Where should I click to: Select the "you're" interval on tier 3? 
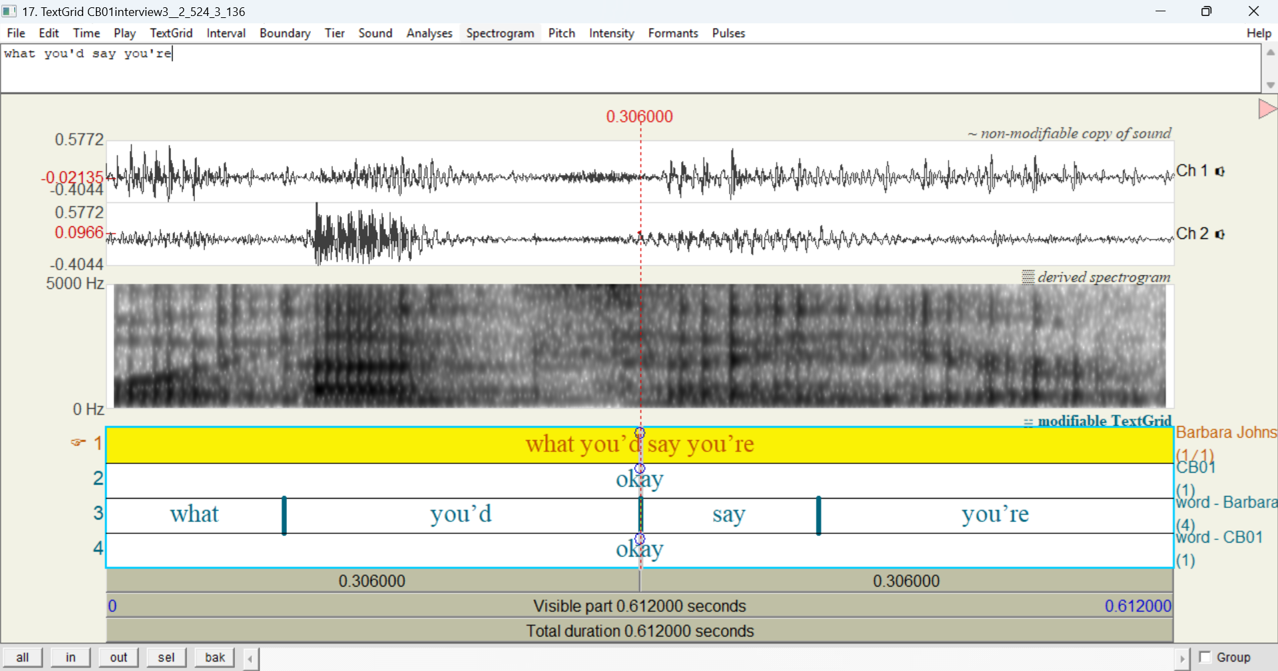(995, 515)
